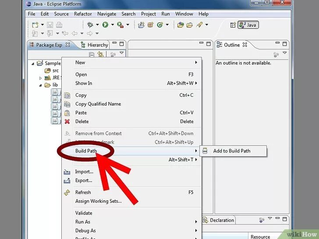Screen dimensions: 319x239
Task: Open Run As submenu
Action: 132,222
